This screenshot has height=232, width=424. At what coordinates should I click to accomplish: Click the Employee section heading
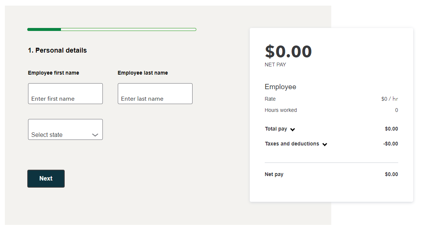(280, 87)
